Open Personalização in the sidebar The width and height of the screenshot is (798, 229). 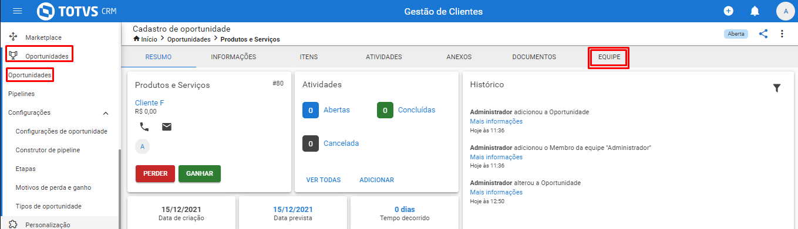pos(48,225)
